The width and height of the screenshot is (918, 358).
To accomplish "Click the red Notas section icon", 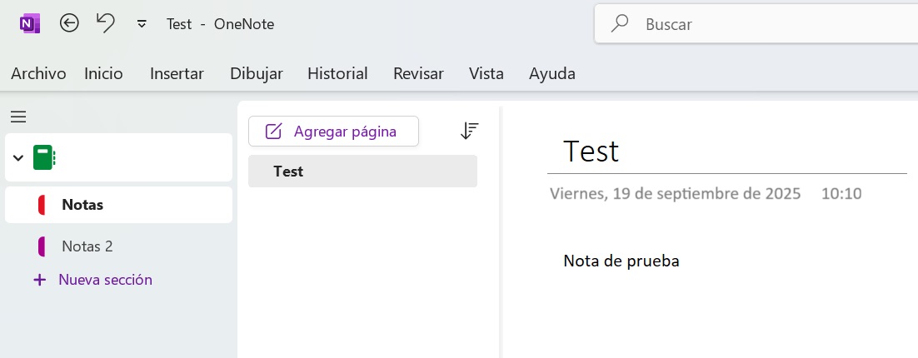I will point(42,205).
